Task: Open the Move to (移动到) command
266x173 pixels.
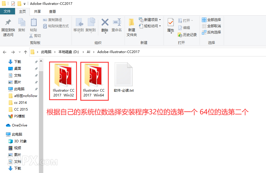Action: point(79,25)
